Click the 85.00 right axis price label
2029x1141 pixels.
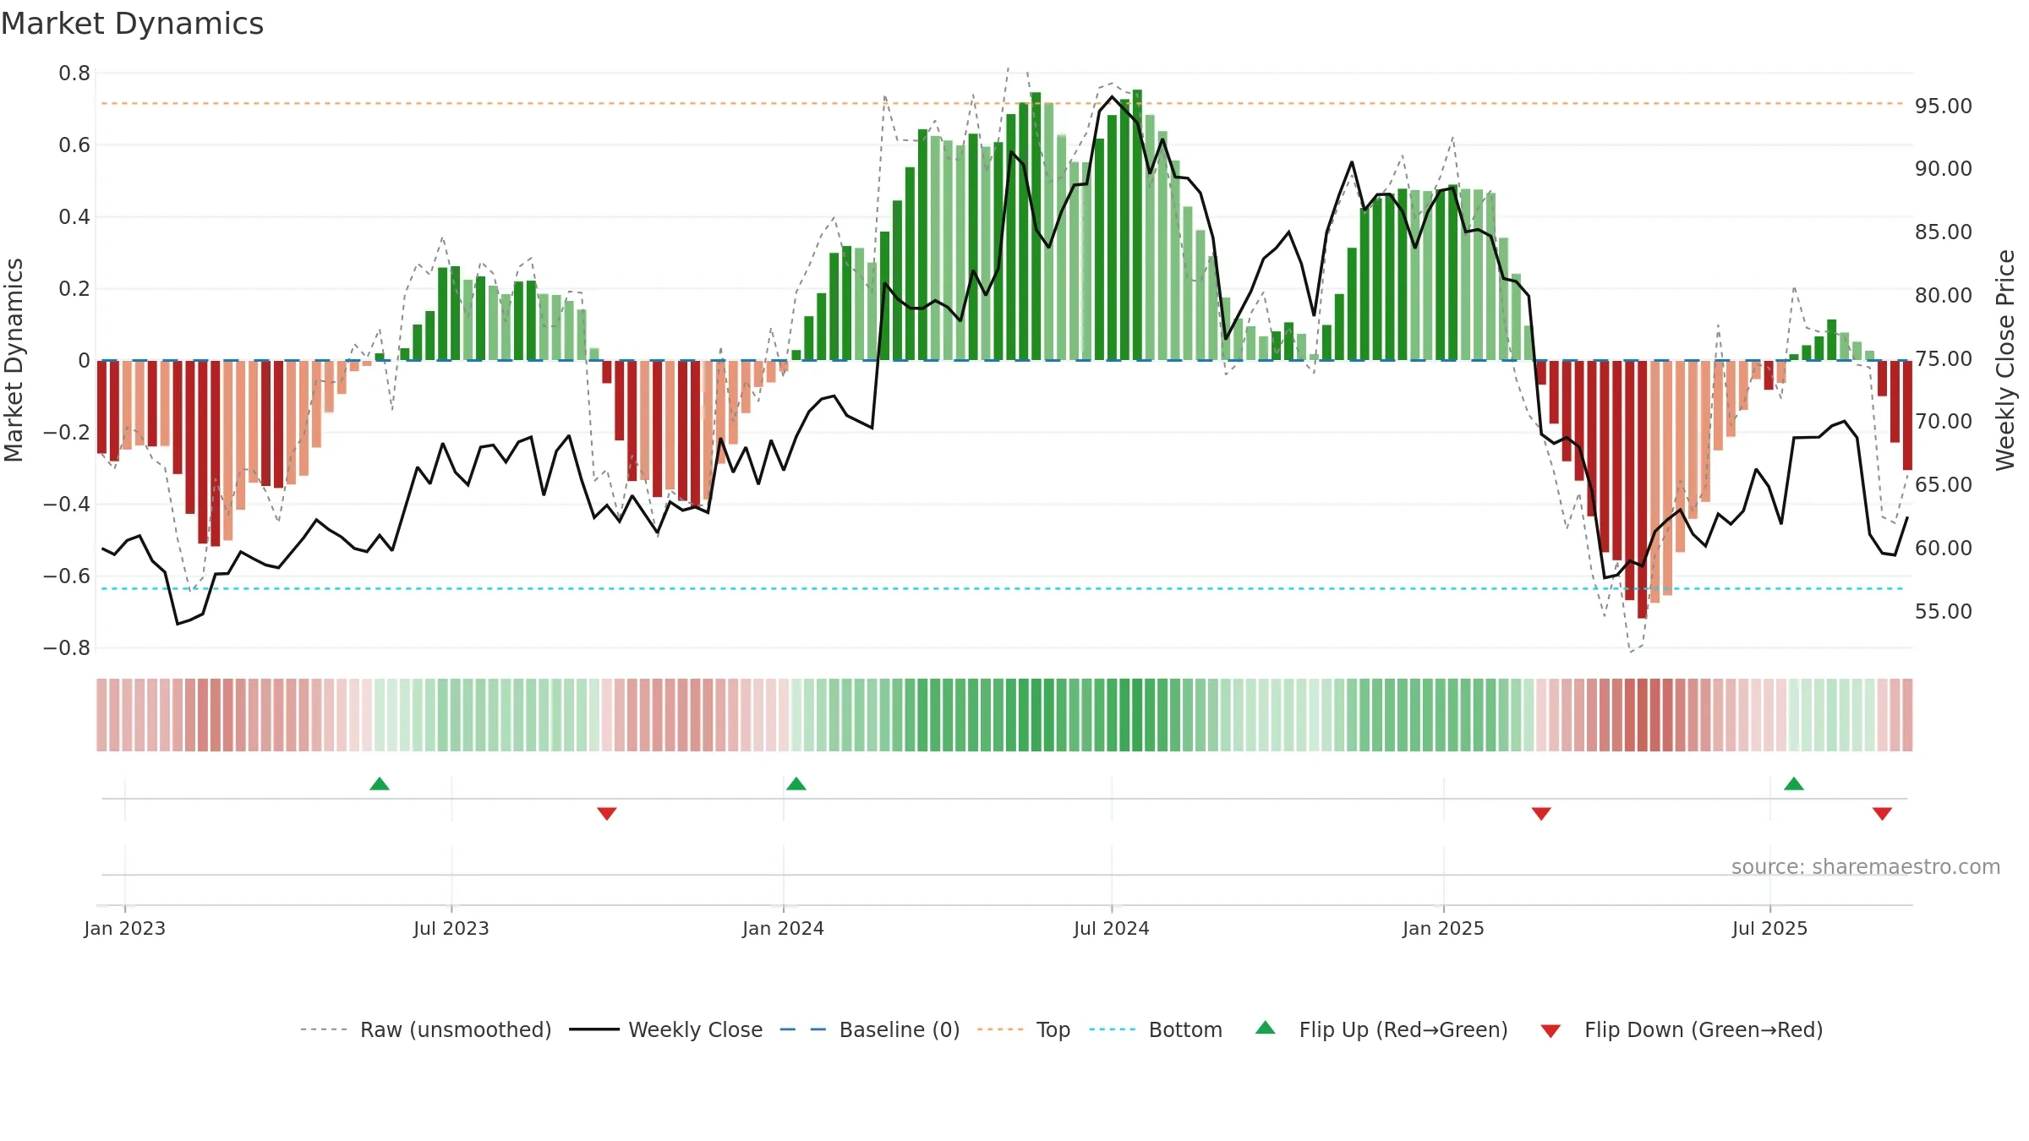1944,232
